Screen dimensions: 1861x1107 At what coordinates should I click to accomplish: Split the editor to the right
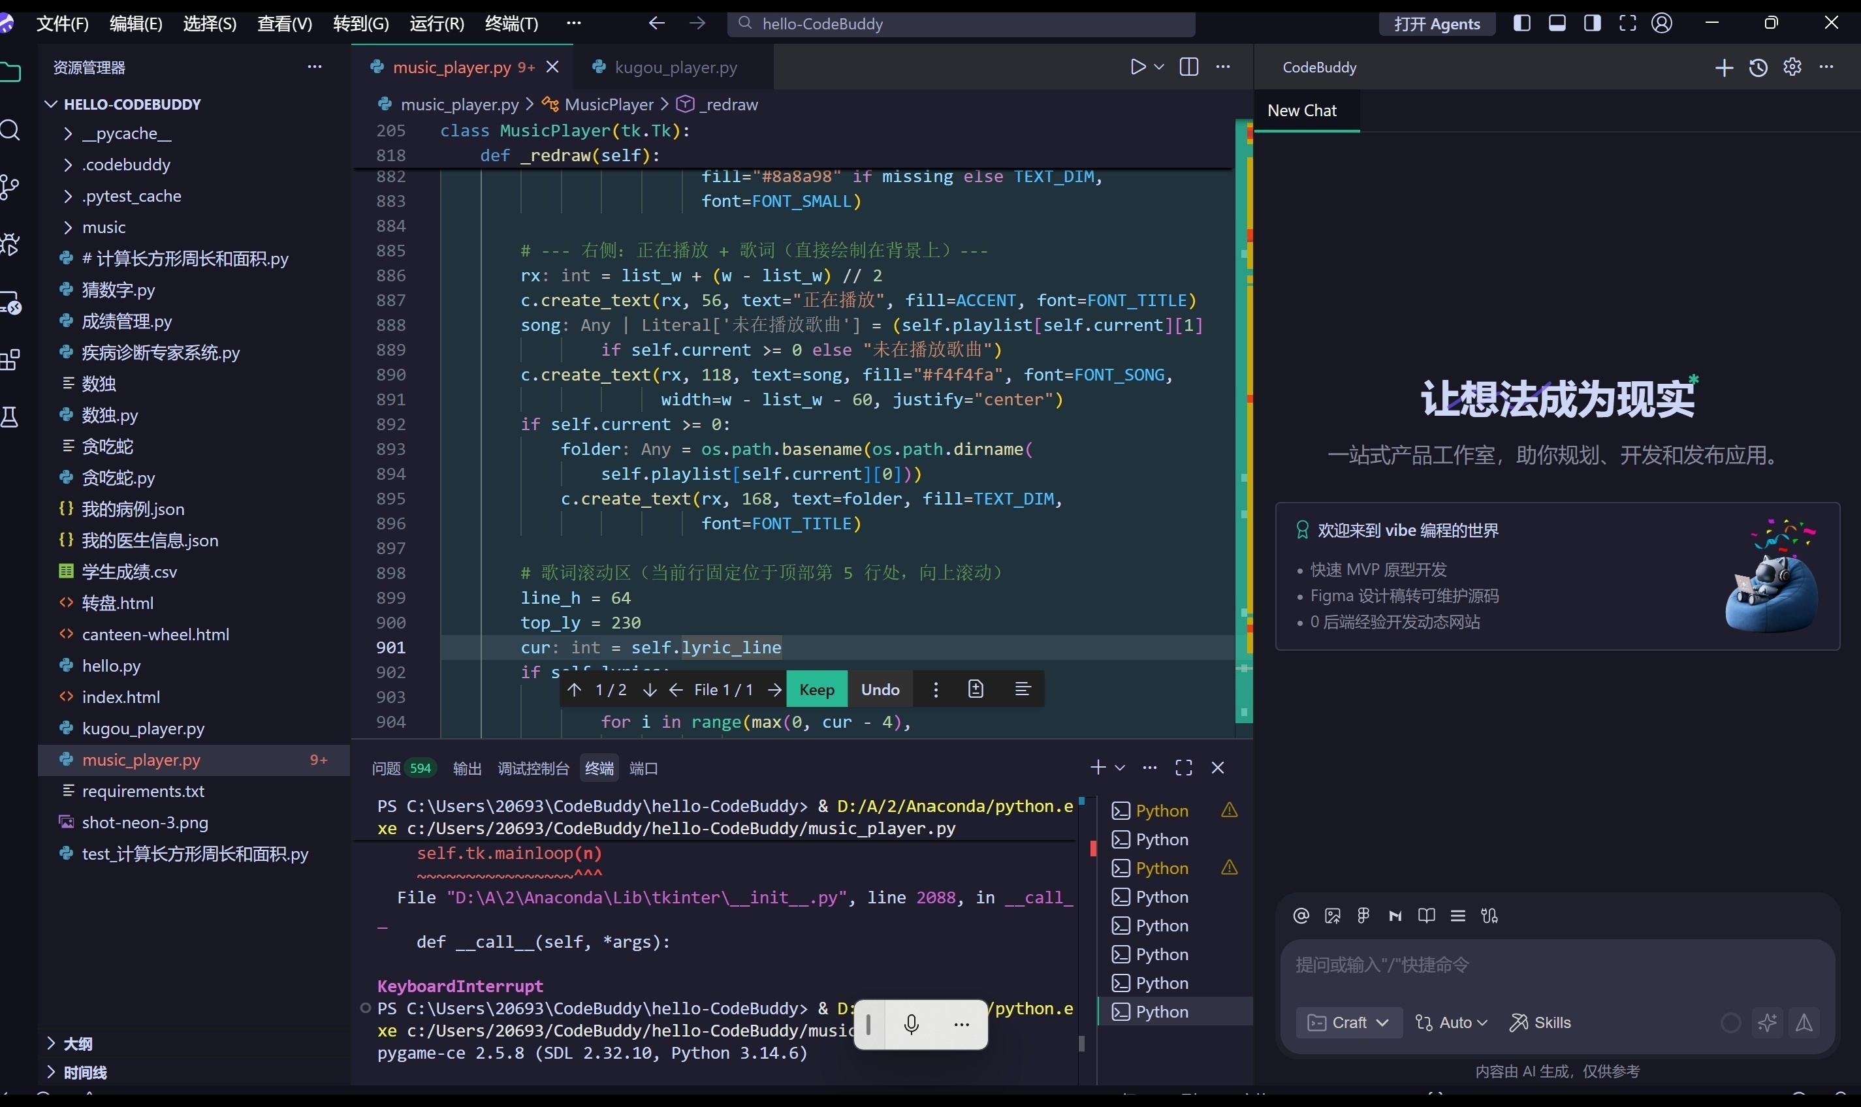click(x=1188, y=67)
